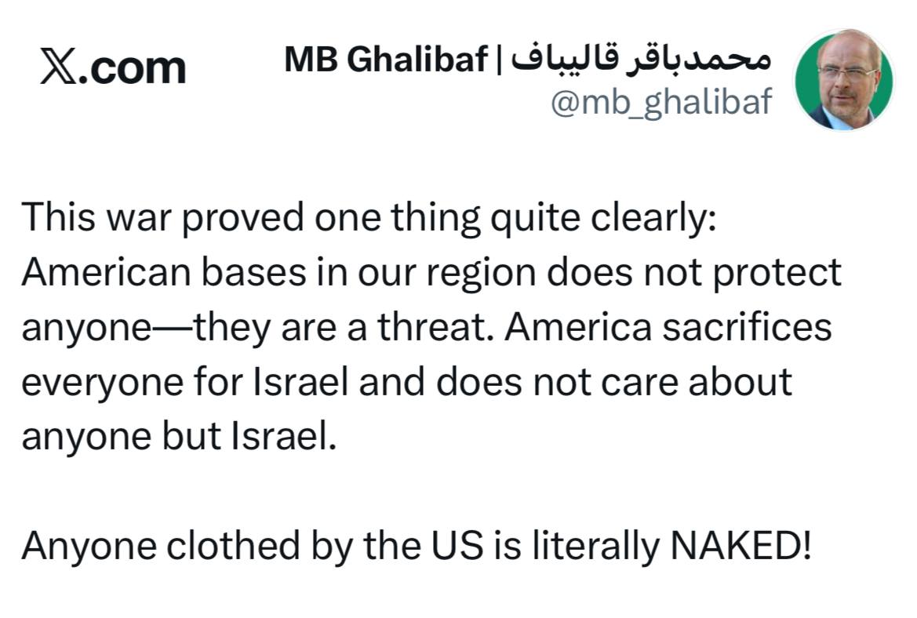Click the line starting "This war proved"
917x618 pixels.
click(x=369, y=217)
